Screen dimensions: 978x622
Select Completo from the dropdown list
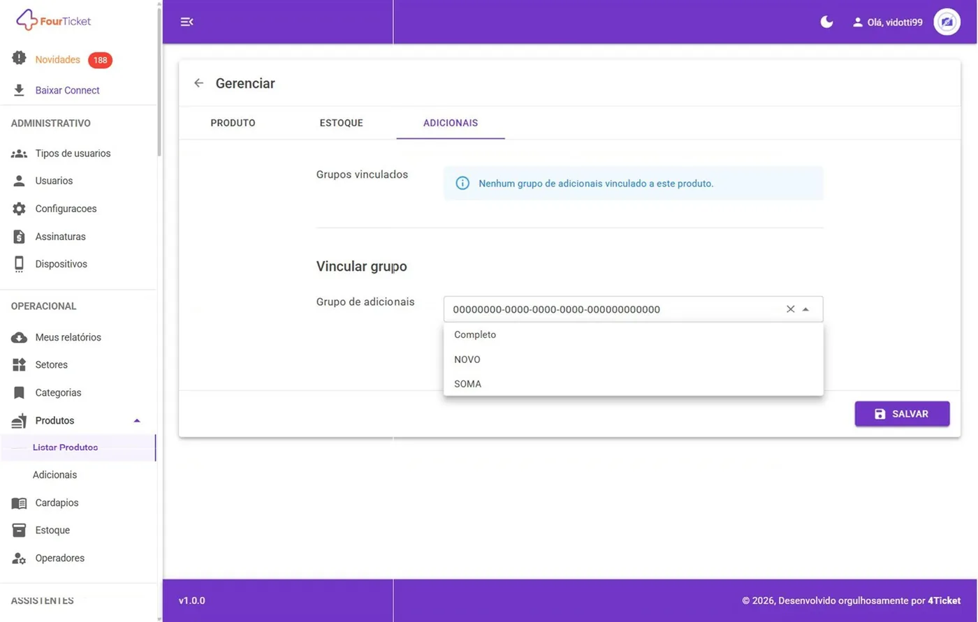[x=634, y=334]
